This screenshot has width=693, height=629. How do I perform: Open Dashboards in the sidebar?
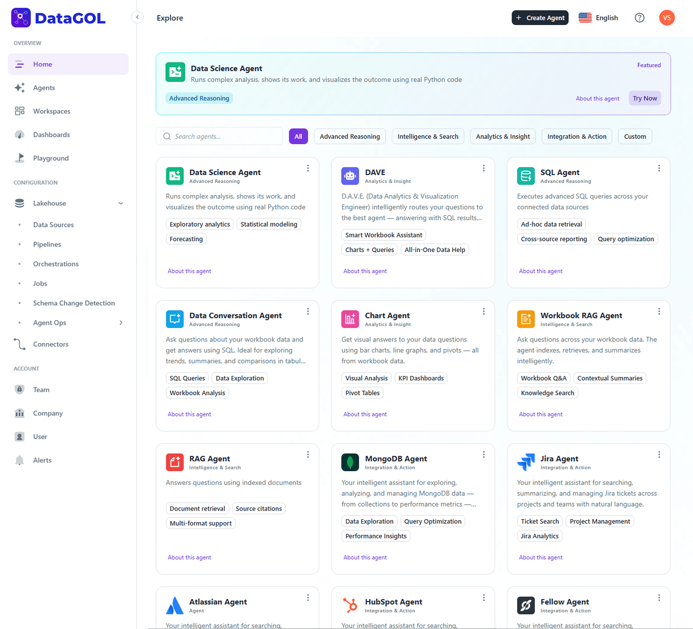point(51,135)
